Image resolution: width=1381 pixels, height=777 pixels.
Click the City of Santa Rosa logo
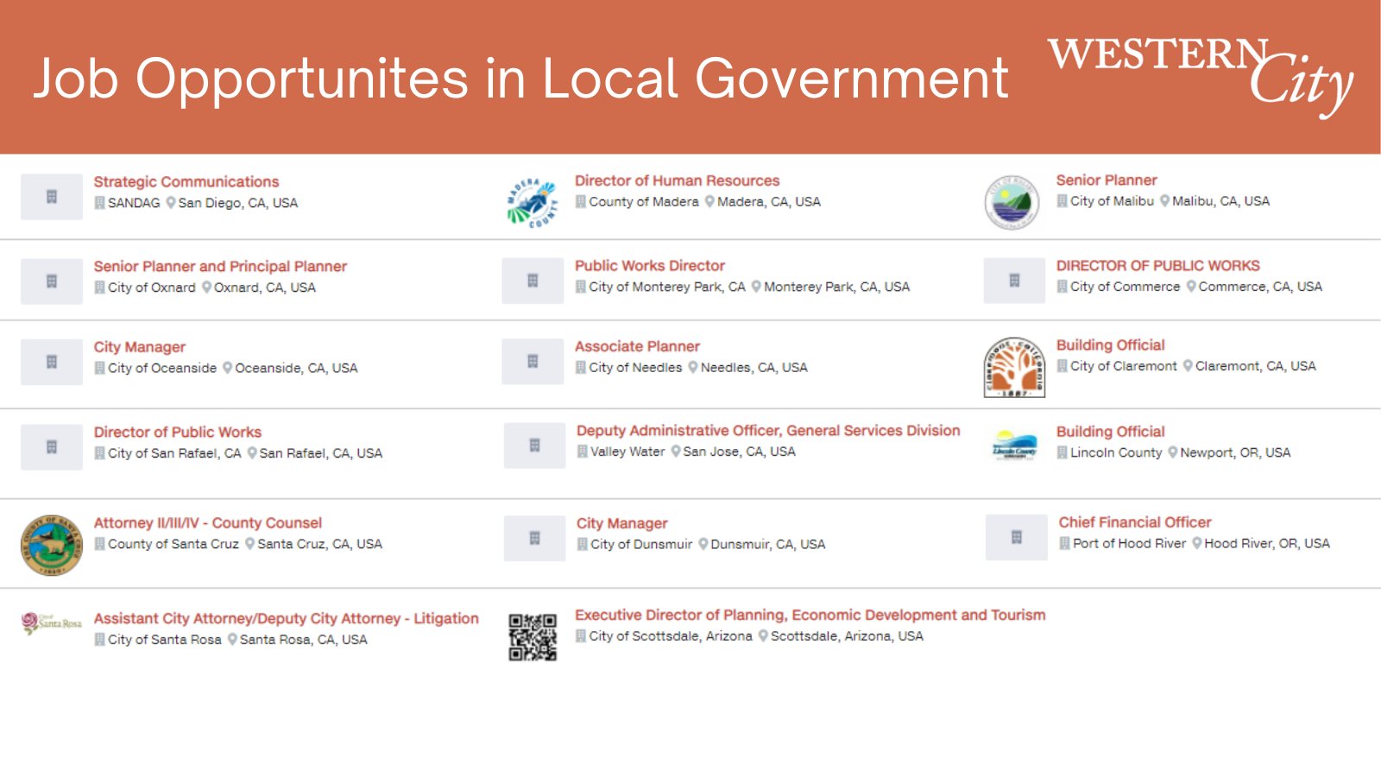tap(52, 622)
